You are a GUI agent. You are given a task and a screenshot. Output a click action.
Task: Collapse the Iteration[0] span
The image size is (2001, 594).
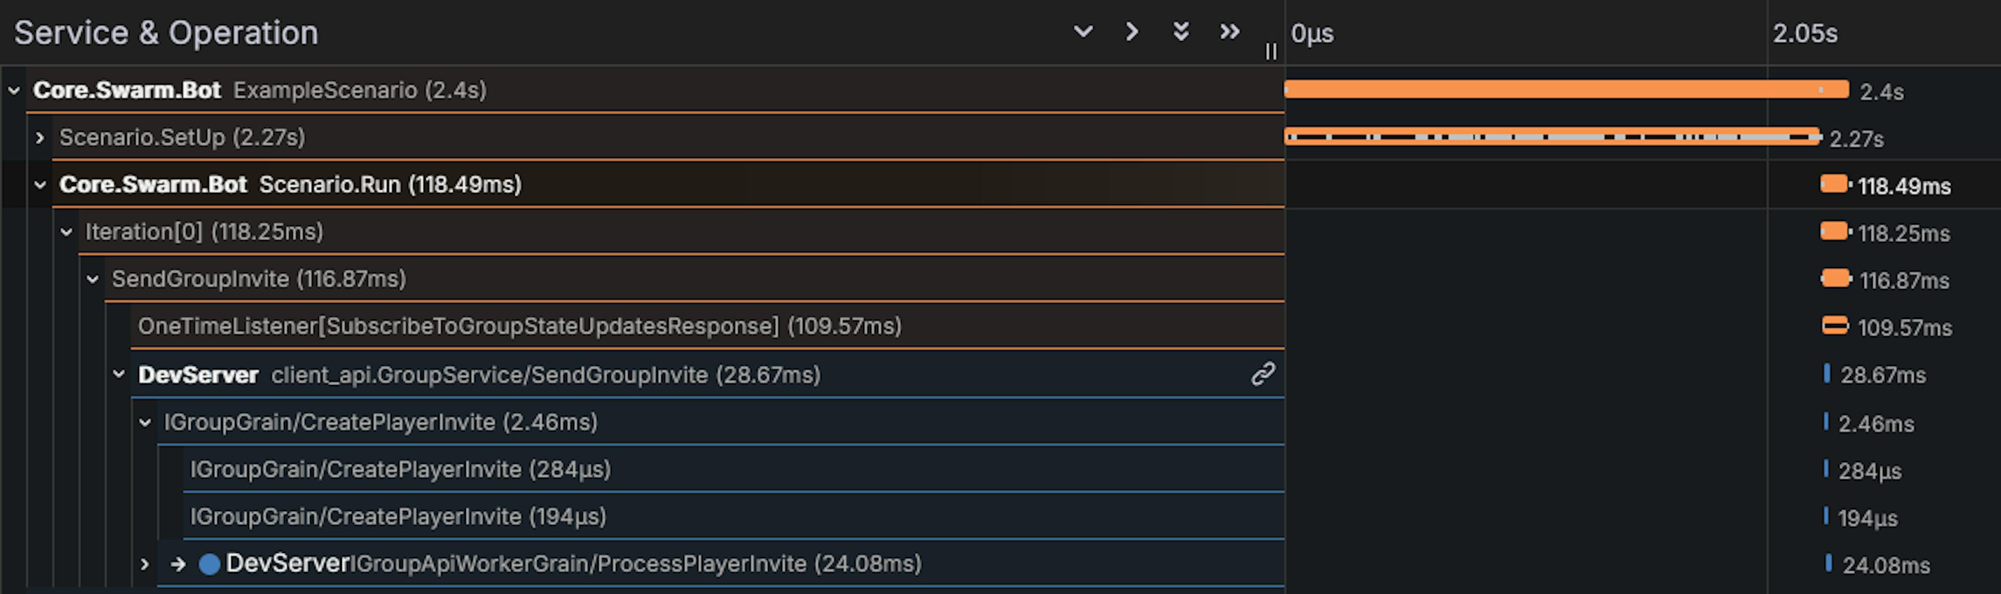[67, 232]
